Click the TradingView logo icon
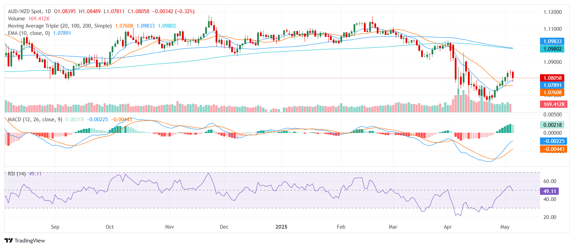Screen dimensions: 574x248 (x=9, y=241)
